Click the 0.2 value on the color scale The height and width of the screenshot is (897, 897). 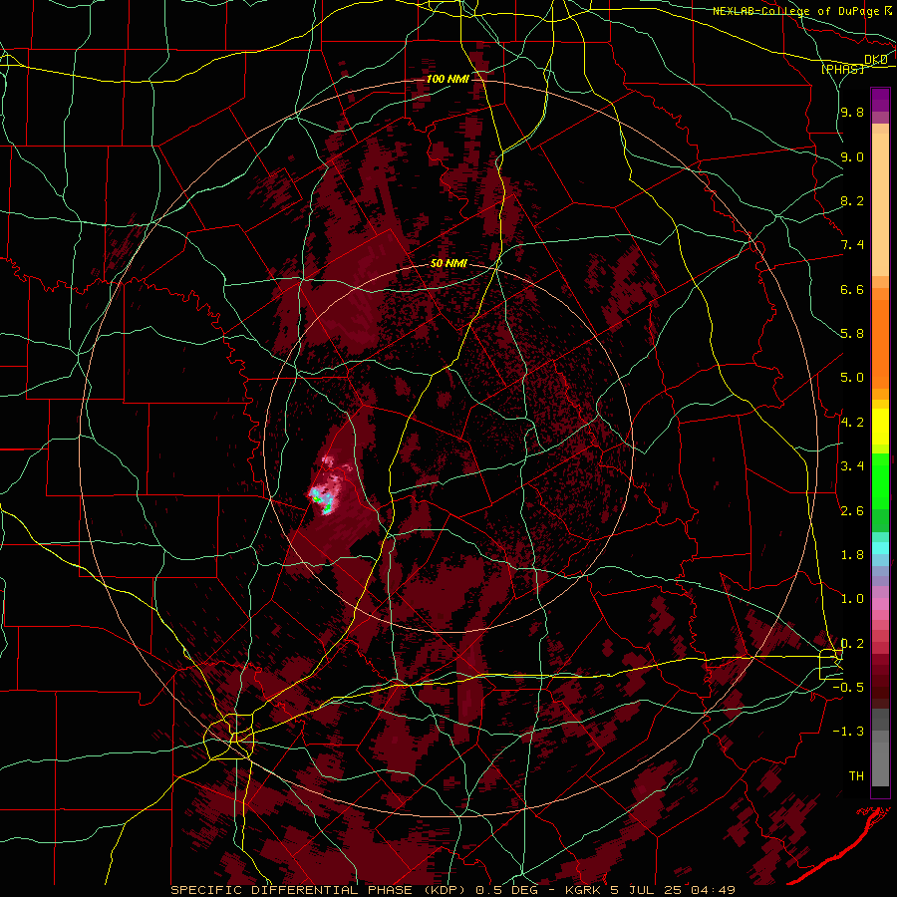click(852, 644)
